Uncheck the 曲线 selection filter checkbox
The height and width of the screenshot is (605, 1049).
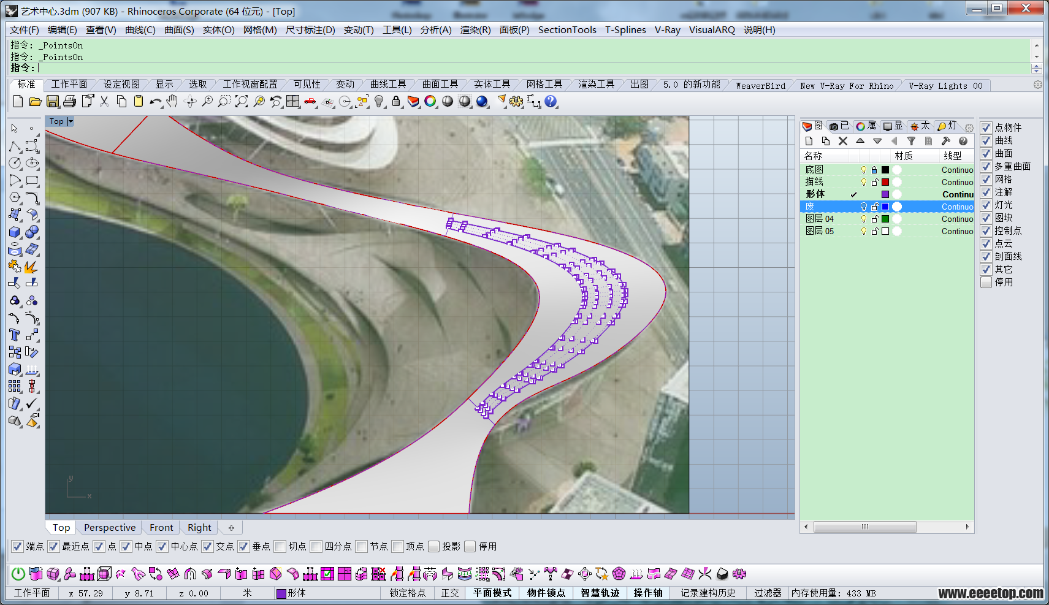(x=986, y=140)
